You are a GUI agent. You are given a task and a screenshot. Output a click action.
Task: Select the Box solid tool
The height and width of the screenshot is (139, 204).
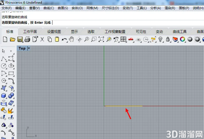point(4,96)
